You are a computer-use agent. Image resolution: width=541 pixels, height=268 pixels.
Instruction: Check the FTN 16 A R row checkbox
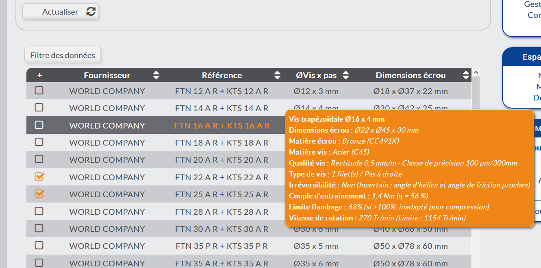tap(39, 125)
